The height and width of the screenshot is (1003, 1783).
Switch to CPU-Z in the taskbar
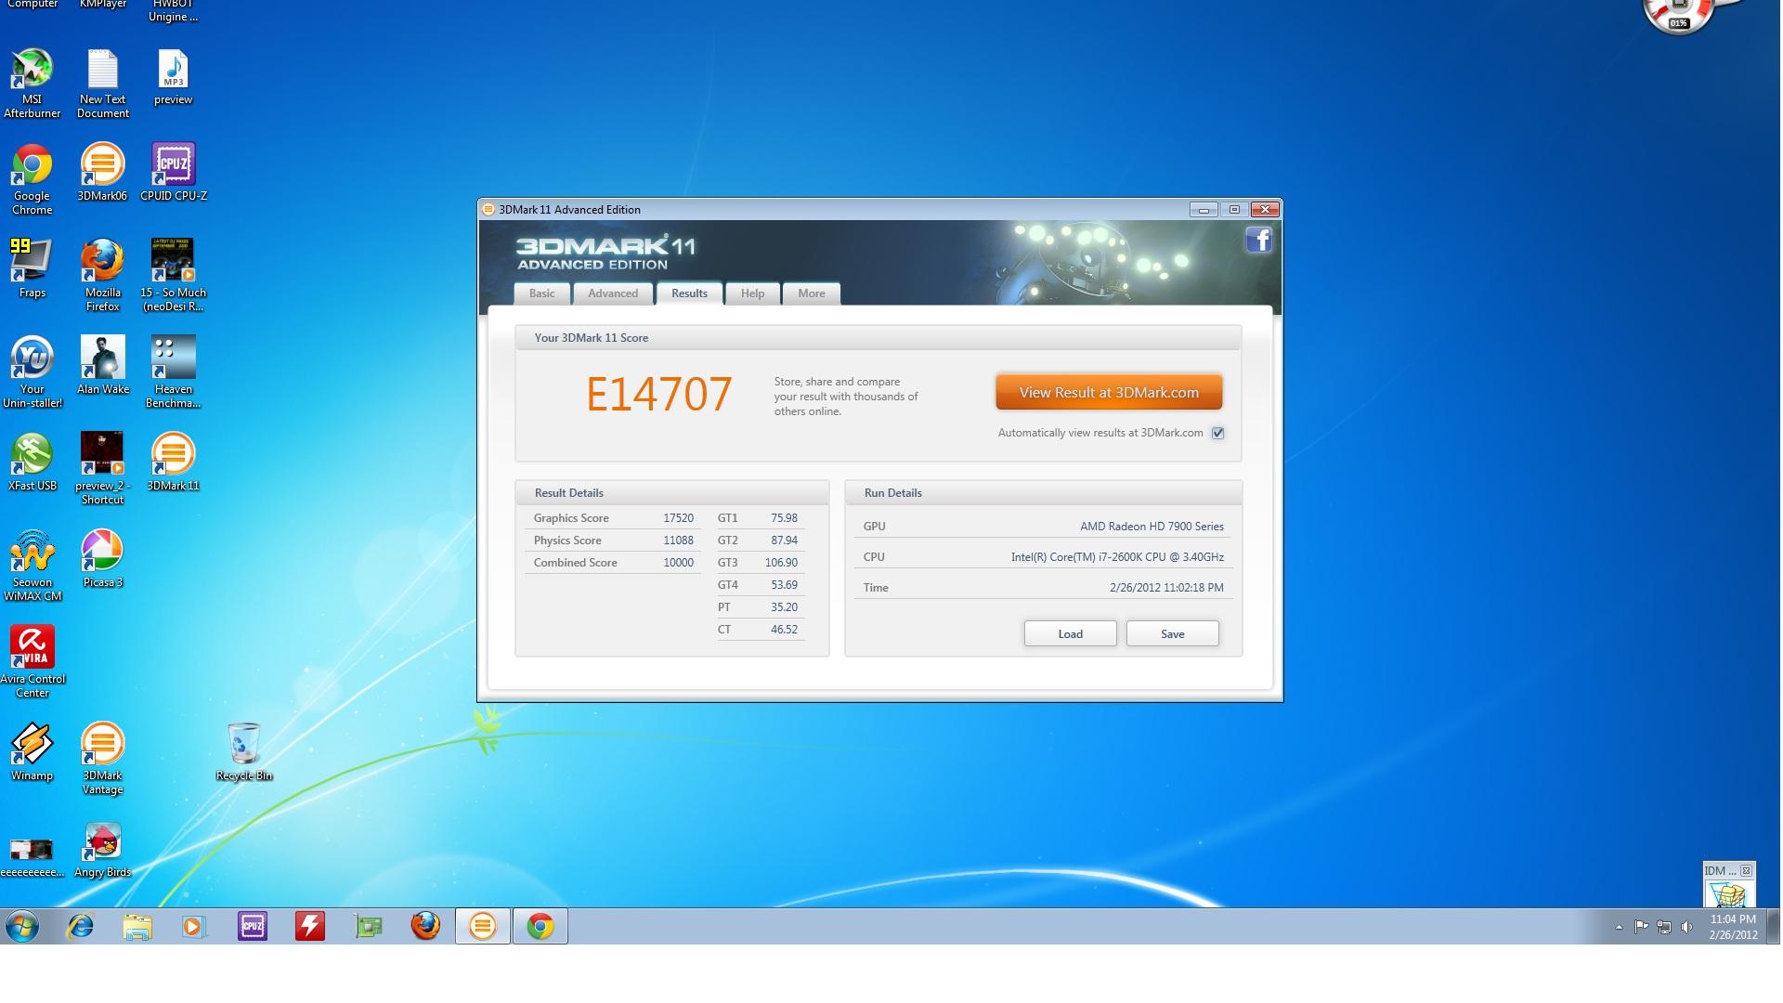coord(253,926)
